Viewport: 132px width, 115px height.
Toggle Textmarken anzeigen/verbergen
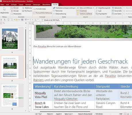(x=64, y=8)
